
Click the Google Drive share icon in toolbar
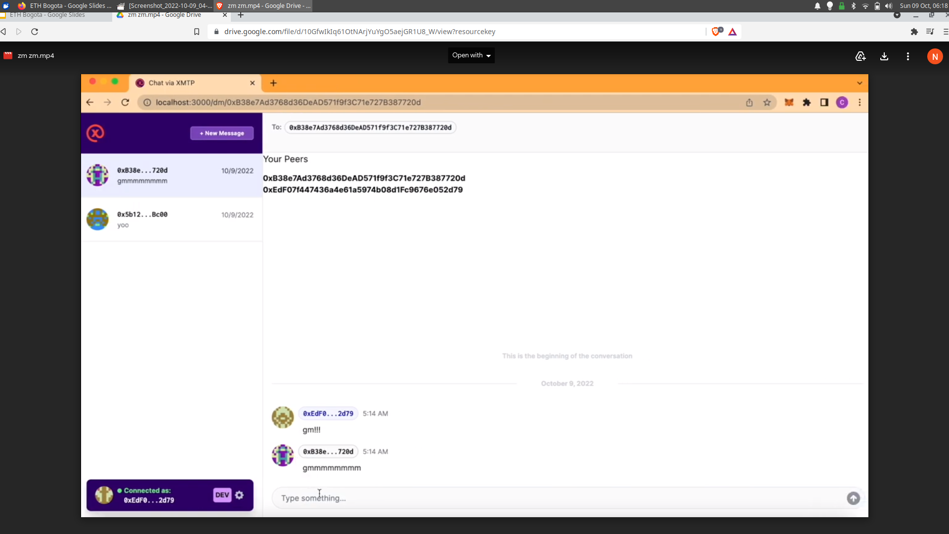(x=861, y=56)
